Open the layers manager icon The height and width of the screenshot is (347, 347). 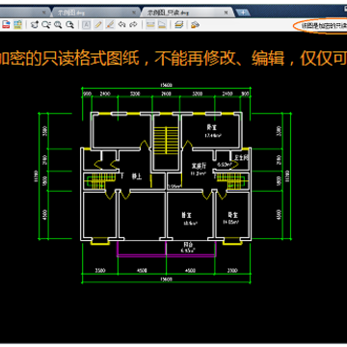click(x=179, y=24)
